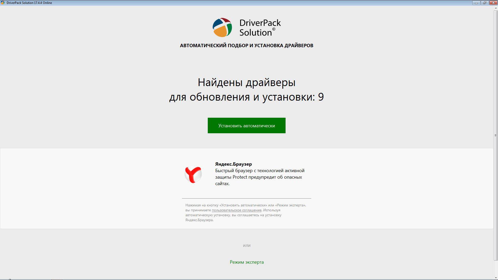Open the пользовательское соглашение link

[237, 210]
